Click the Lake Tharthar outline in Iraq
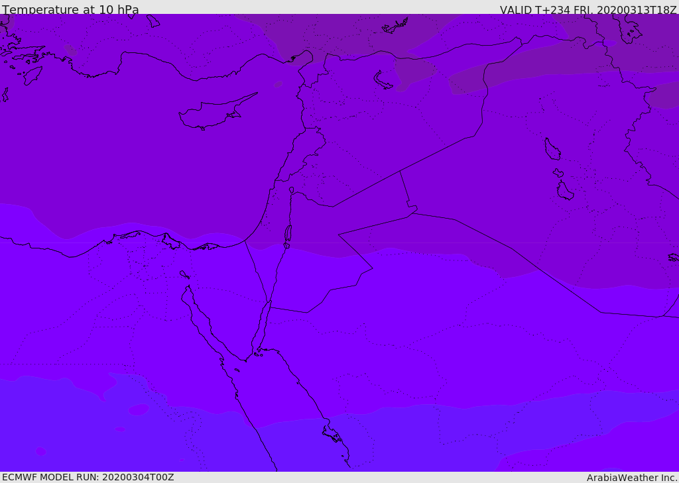Viewport: 679px width, 483px height. [x=552, y=149]
